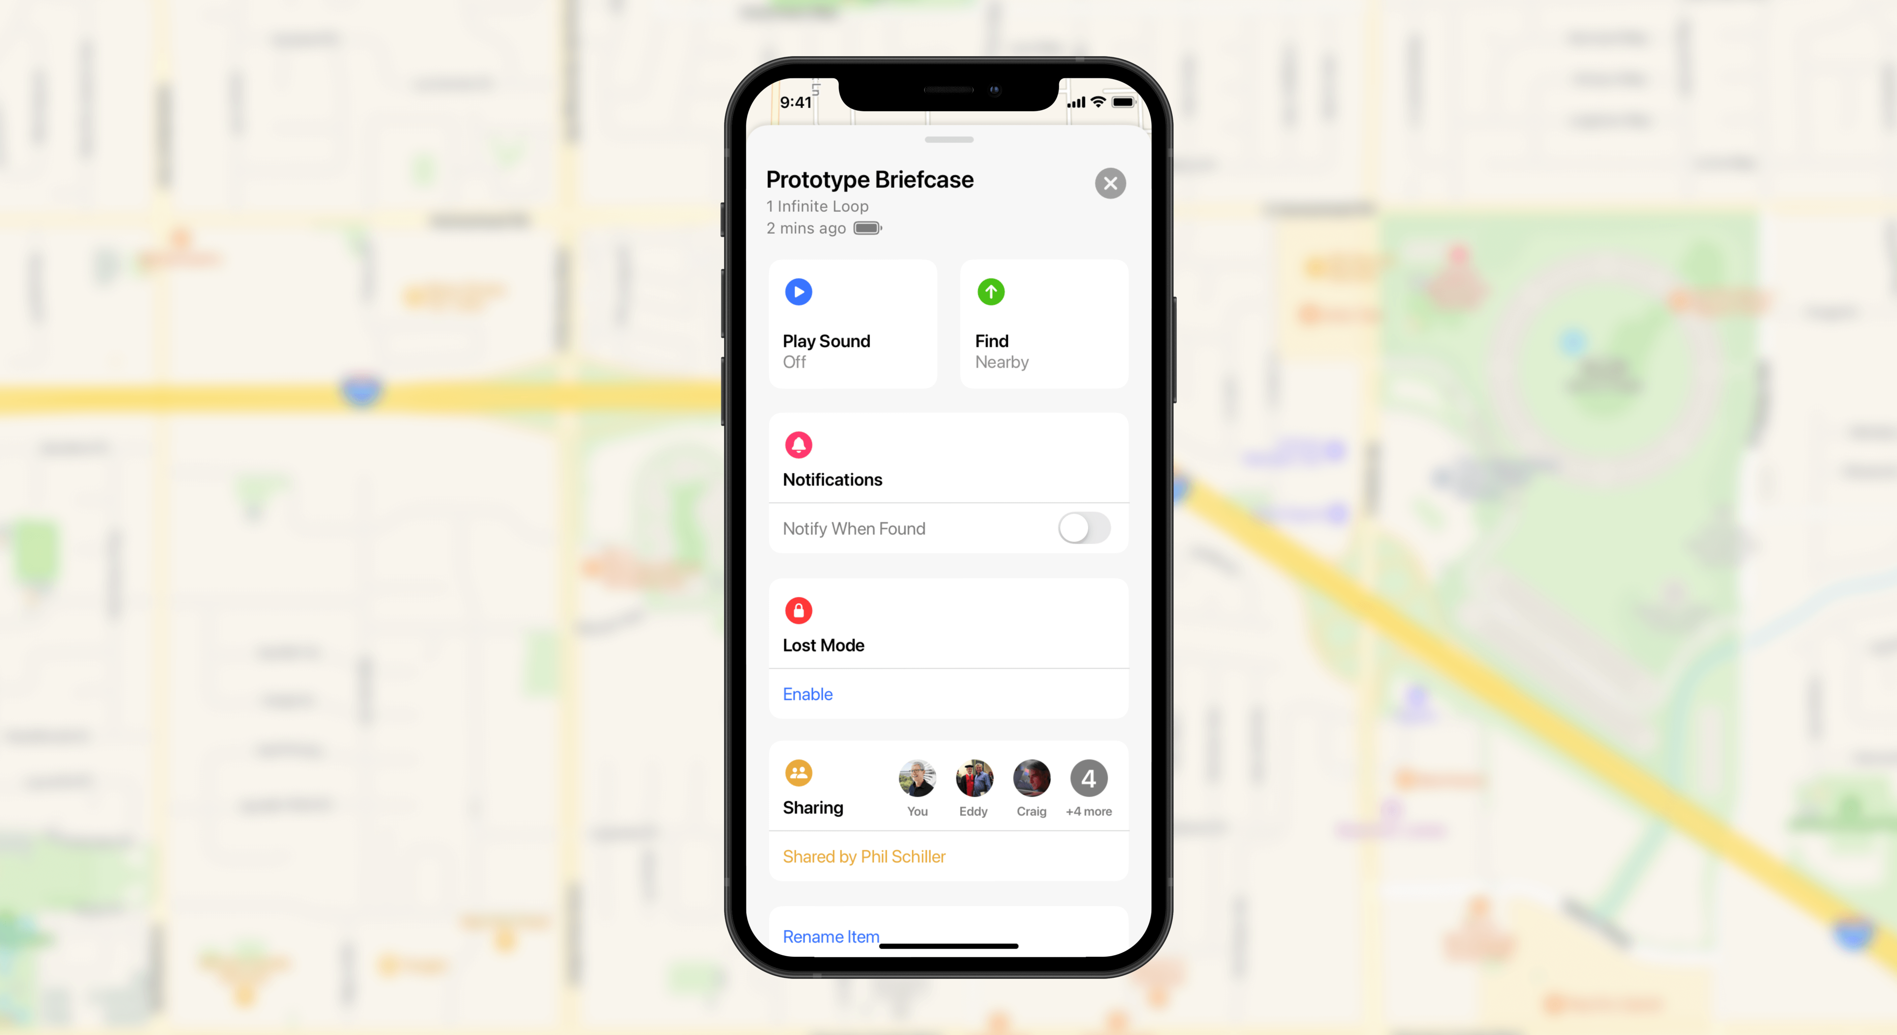Tap the Play Sound icon
This screenshot has width=1897, height=1035.
pyautogui.click(x=799, y=292)
